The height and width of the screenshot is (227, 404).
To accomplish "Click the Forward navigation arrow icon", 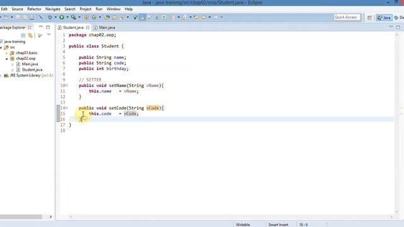I will pos(215,17).
